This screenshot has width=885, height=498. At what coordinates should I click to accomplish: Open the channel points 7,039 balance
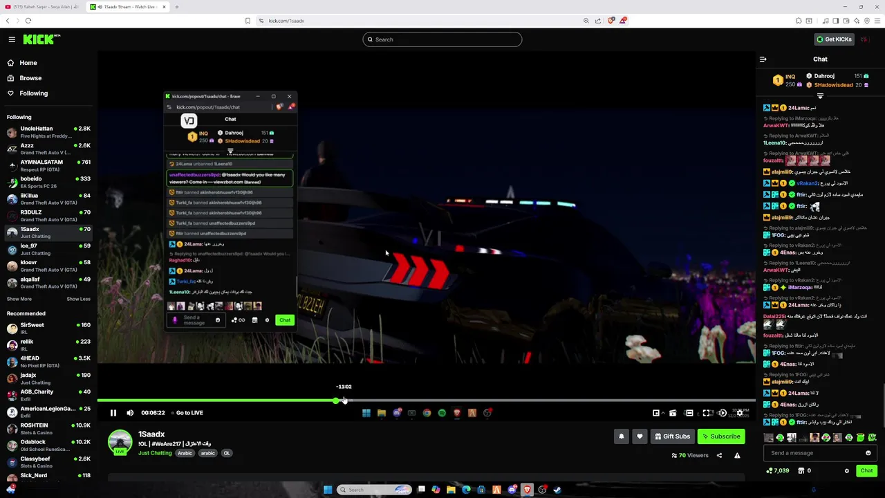778,470
